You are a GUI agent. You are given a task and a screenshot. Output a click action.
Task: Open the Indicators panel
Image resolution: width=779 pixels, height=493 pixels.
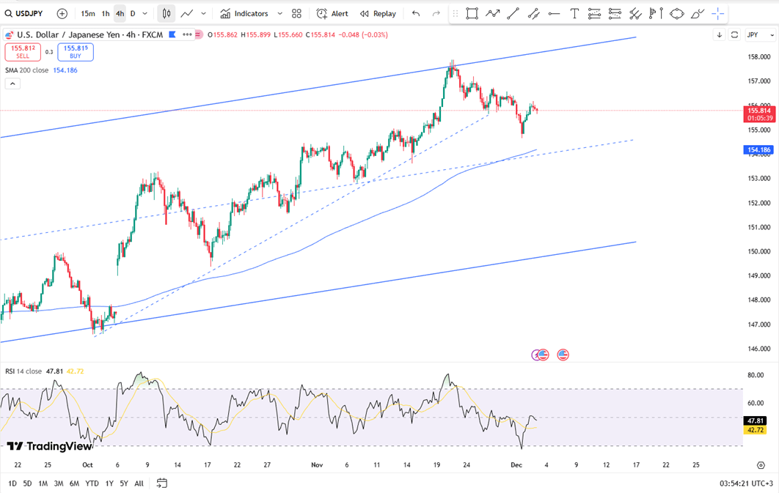(x=244, y=13)
